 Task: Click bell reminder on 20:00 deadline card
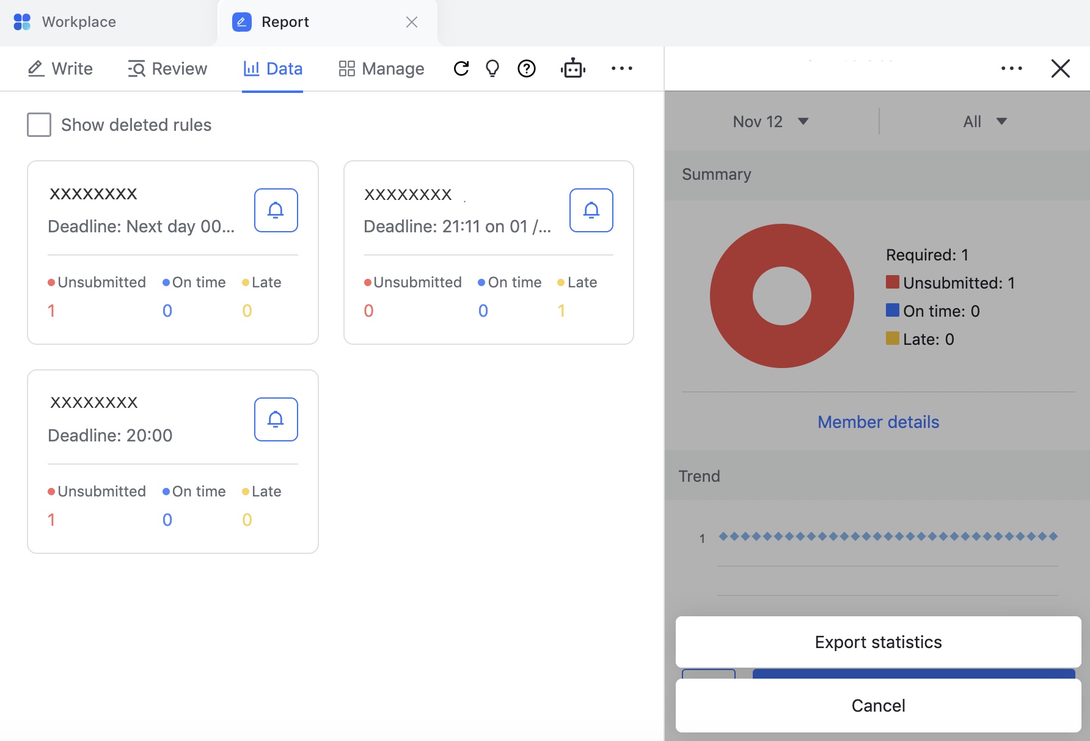pyautogui.click(x=276, y=419)
